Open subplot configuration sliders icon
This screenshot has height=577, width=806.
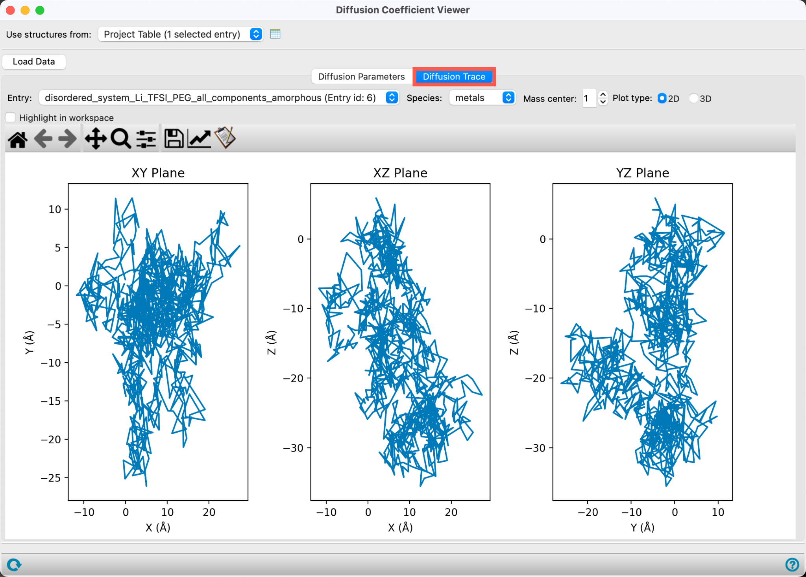[146, 139]
